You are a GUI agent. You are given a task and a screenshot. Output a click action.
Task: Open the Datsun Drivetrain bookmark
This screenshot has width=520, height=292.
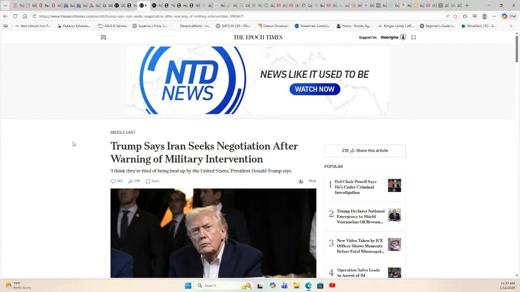[273, 26]
